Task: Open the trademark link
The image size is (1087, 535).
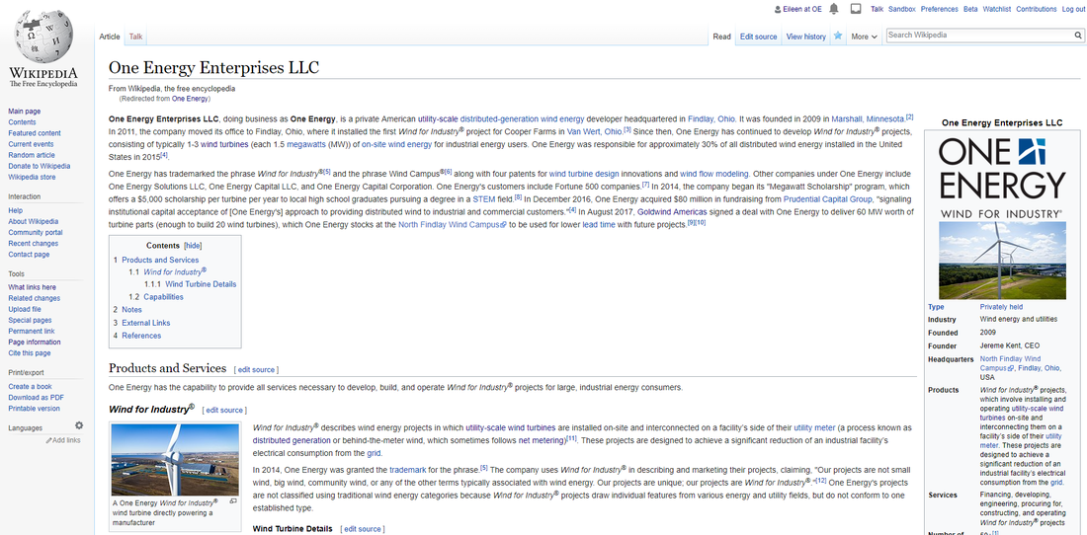Action: point(405,469)
